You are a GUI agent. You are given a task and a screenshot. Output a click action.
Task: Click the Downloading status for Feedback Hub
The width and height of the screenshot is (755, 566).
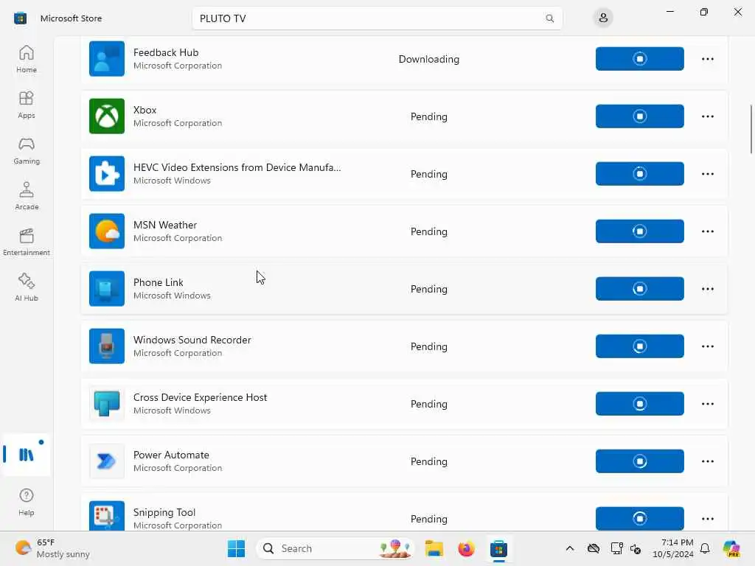(429, 59)
